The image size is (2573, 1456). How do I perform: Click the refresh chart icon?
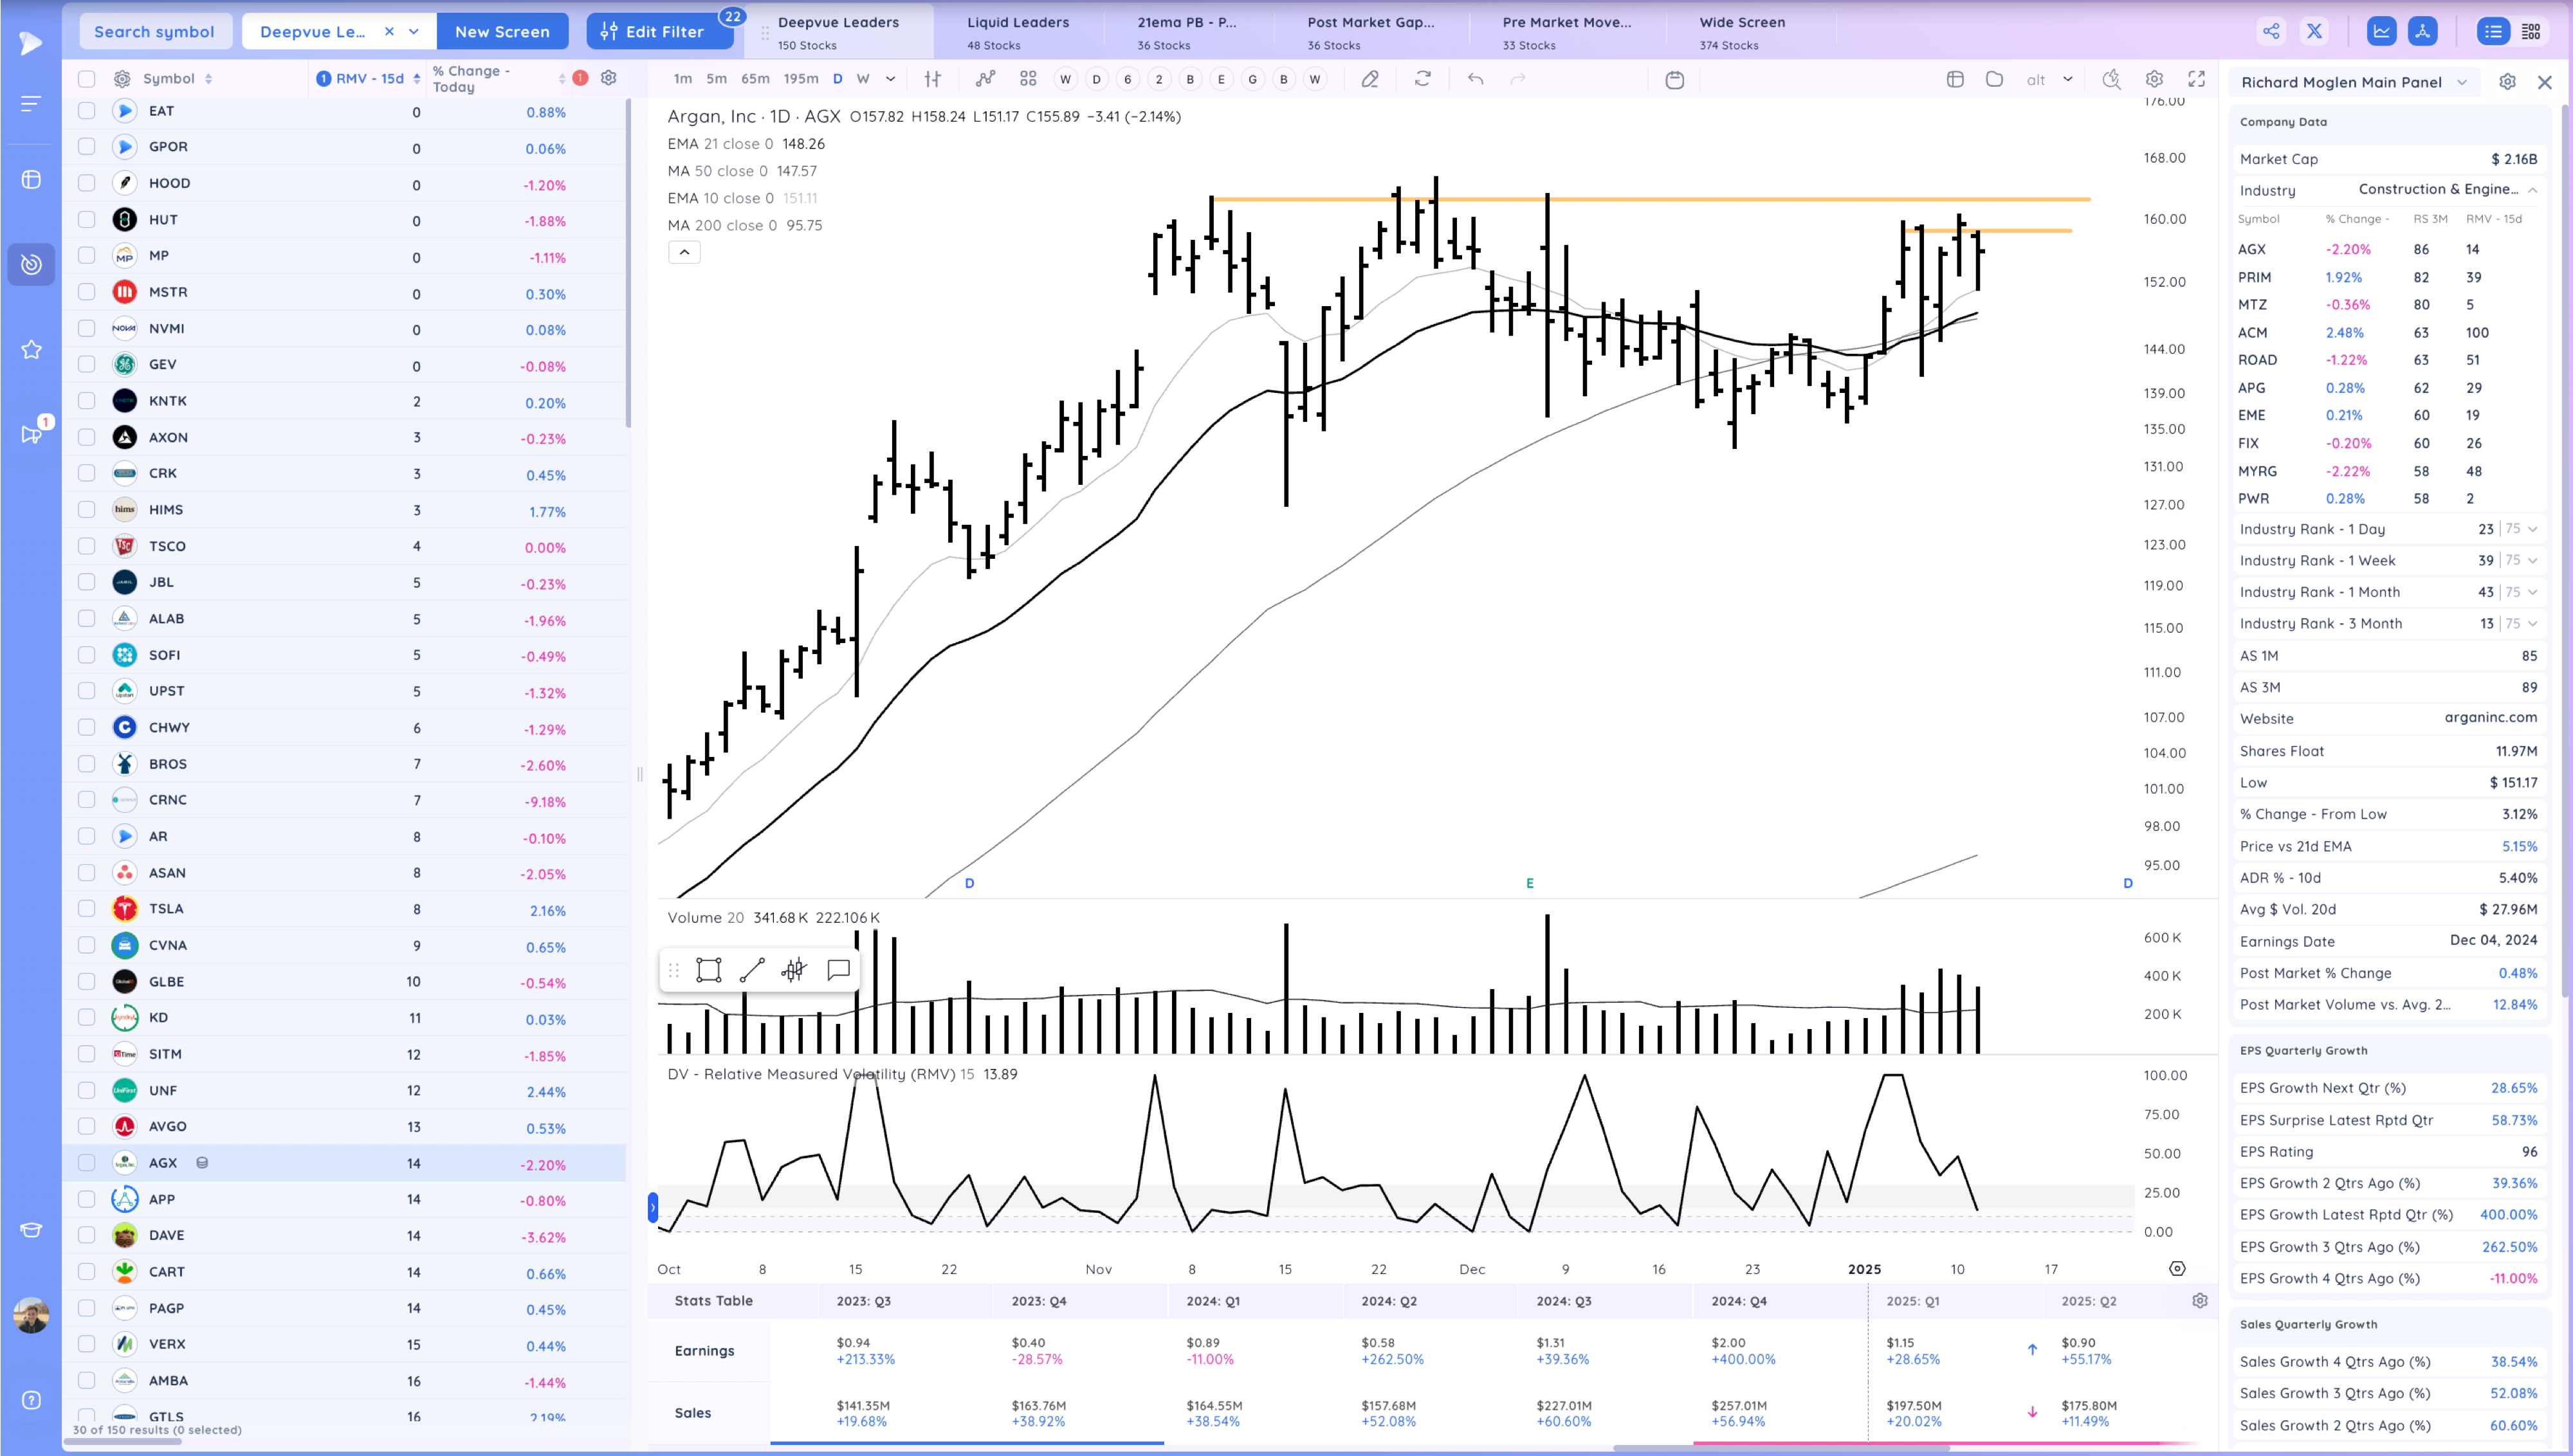coord(1422,79)
